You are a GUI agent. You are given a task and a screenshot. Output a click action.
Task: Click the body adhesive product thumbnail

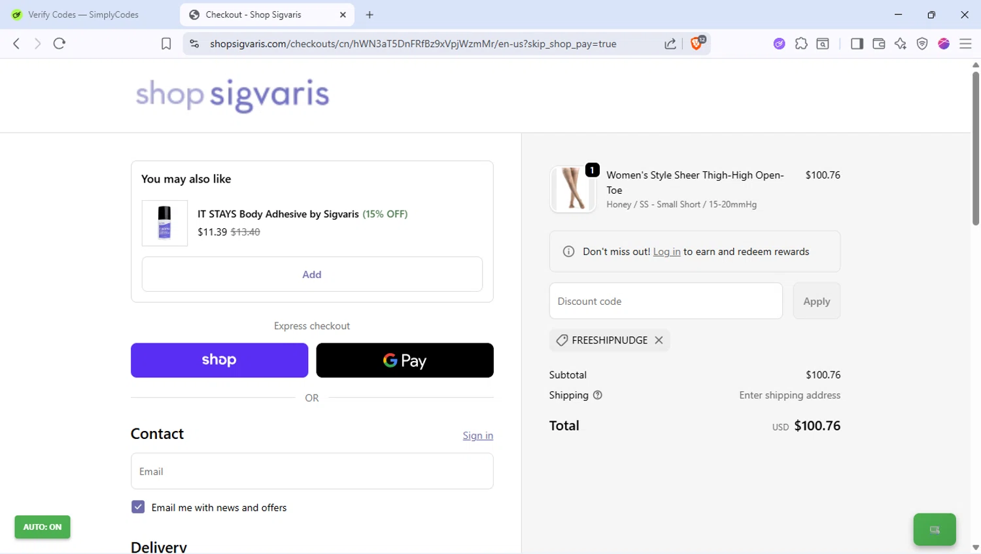point(165,223)
